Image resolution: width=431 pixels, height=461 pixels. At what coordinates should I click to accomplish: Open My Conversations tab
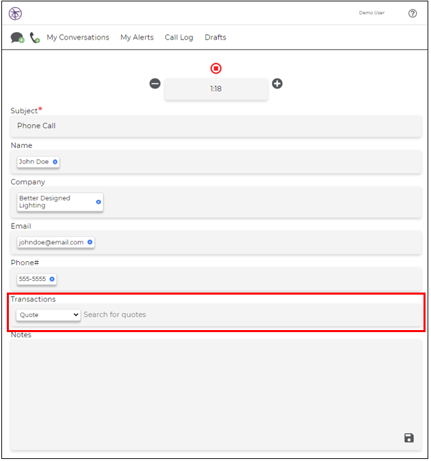78,38
